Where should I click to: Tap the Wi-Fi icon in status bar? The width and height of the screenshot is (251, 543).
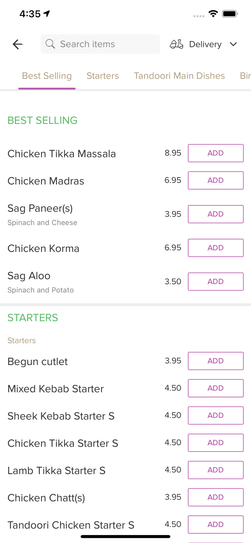pyautogui.click(x=213, y=13)
